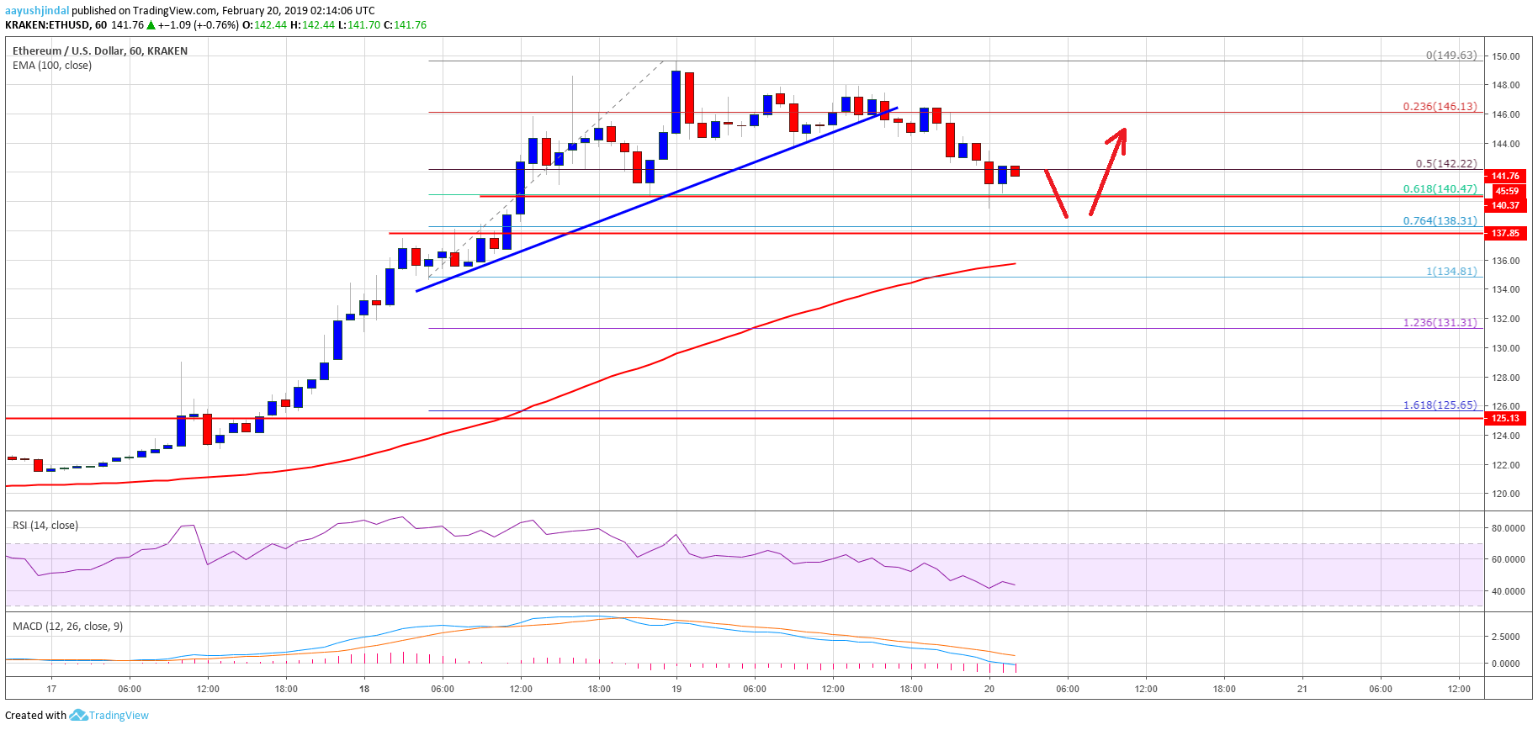Select the 1.236(131.31) Fibonacci level label

(x=1440, y=322)
